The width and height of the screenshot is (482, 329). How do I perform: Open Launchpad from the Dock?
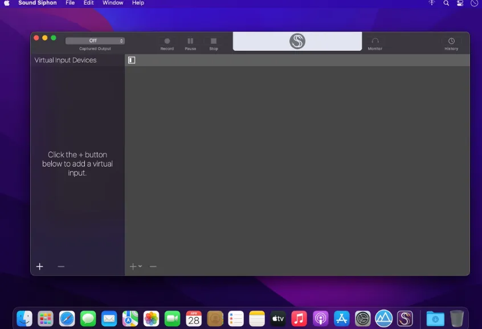(46, 319)
